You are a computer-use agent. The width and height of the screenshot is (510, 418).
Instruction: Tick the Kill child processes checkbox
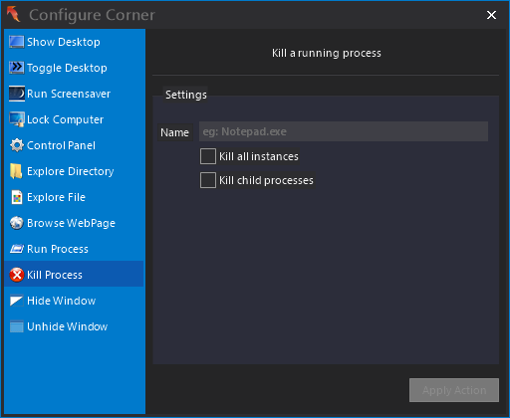pos(208,180)
